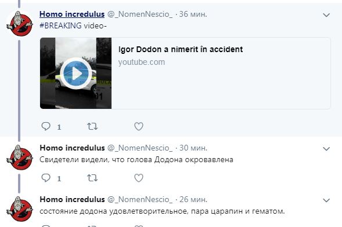Click the #BREAKING hashtag

point(60,25)
